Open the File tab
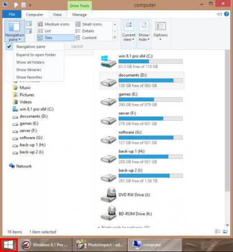The height and width of the screenshot is (252, 233). (x=12, y=15)
